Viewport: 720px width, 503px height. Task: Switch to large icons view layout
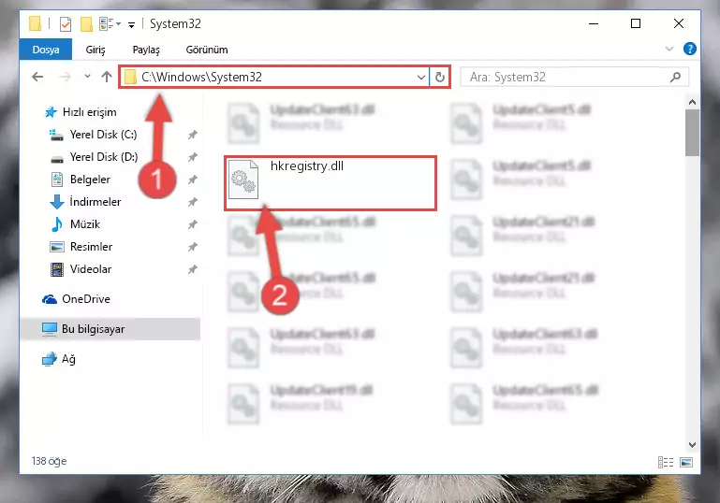[686, 462]
